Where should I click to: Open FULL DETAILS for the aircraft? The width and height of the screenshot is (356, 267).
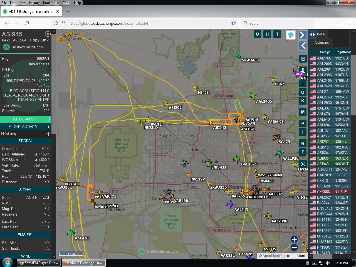click(26, 119)
